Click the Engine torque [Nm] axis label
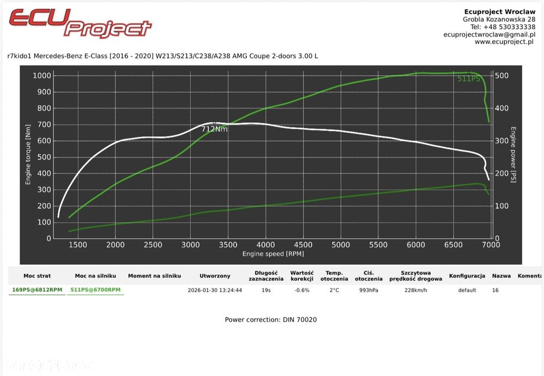 point(28,154)
